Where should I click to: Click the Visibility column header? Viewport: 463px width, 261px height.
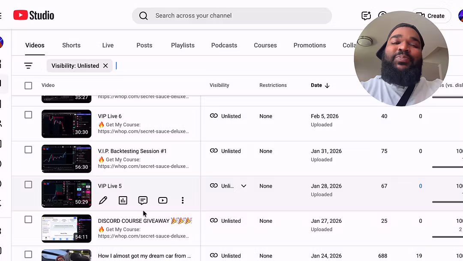(x=219, y=85)
